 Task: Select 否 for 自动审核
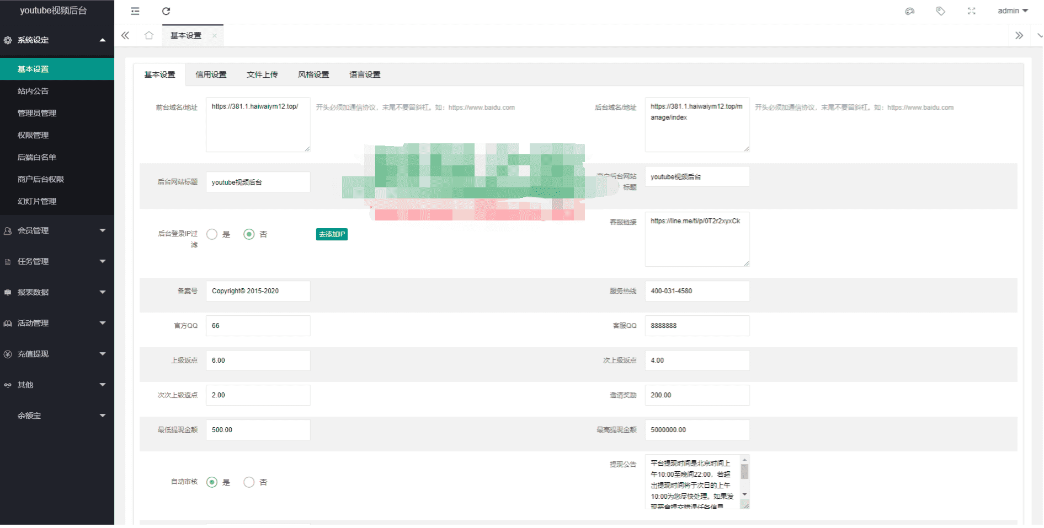point(249,482)
